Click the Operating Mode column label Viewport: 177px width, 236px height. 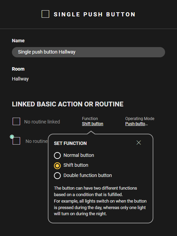coord(140,119)
